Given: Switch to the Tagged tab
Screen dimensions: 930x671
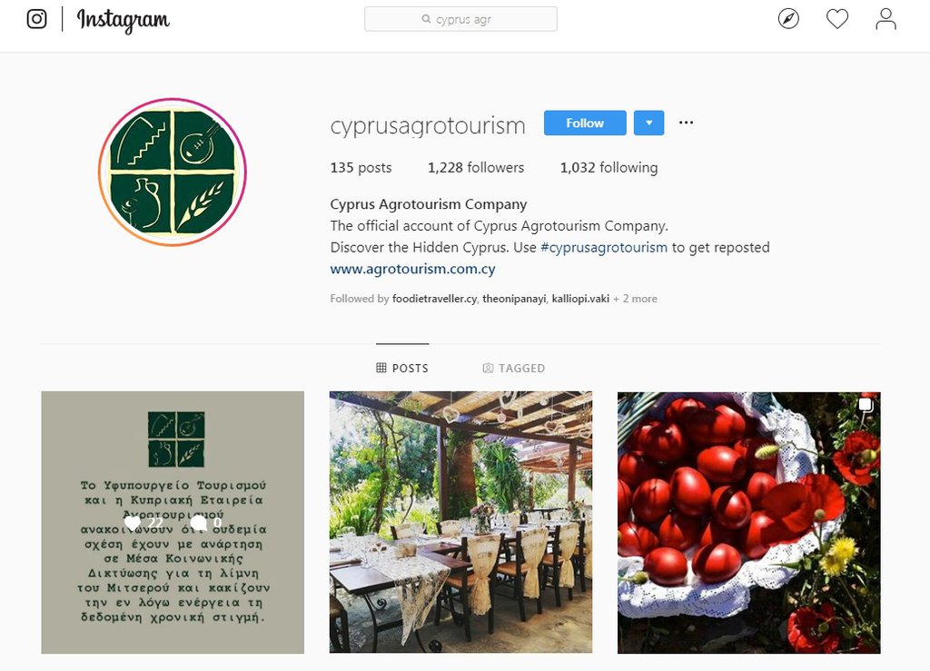Looking at the screenshot, I should pyautogui.click(x=514, y=368).
